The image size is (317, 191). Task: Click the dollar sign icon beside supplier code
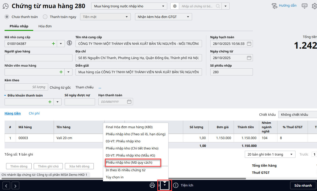(69, 43)
